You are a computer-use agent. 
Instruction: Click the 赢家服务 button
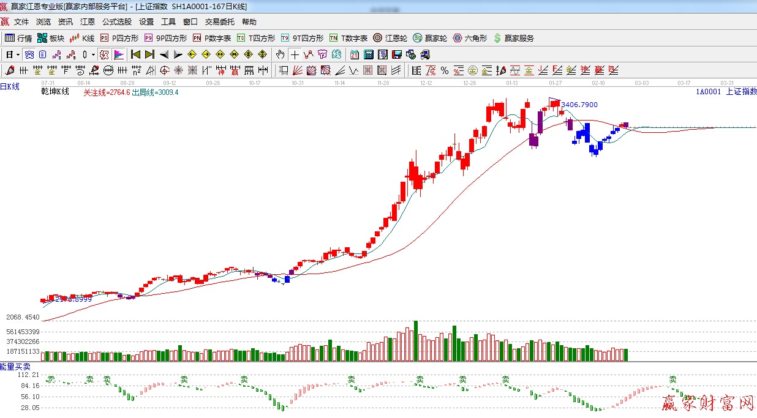513,38
